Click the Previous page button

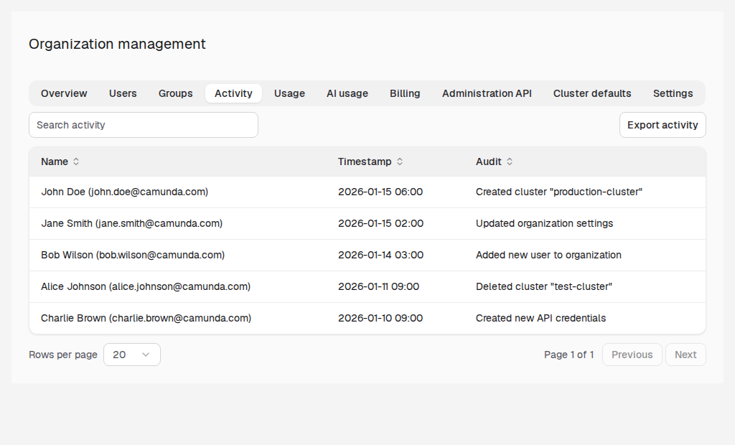pos(632,355)
